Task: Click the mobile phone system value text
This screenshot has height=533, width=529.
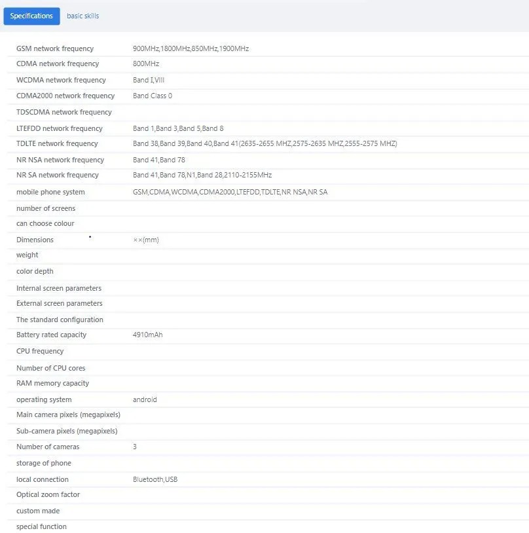Action: tap(230, 192)
